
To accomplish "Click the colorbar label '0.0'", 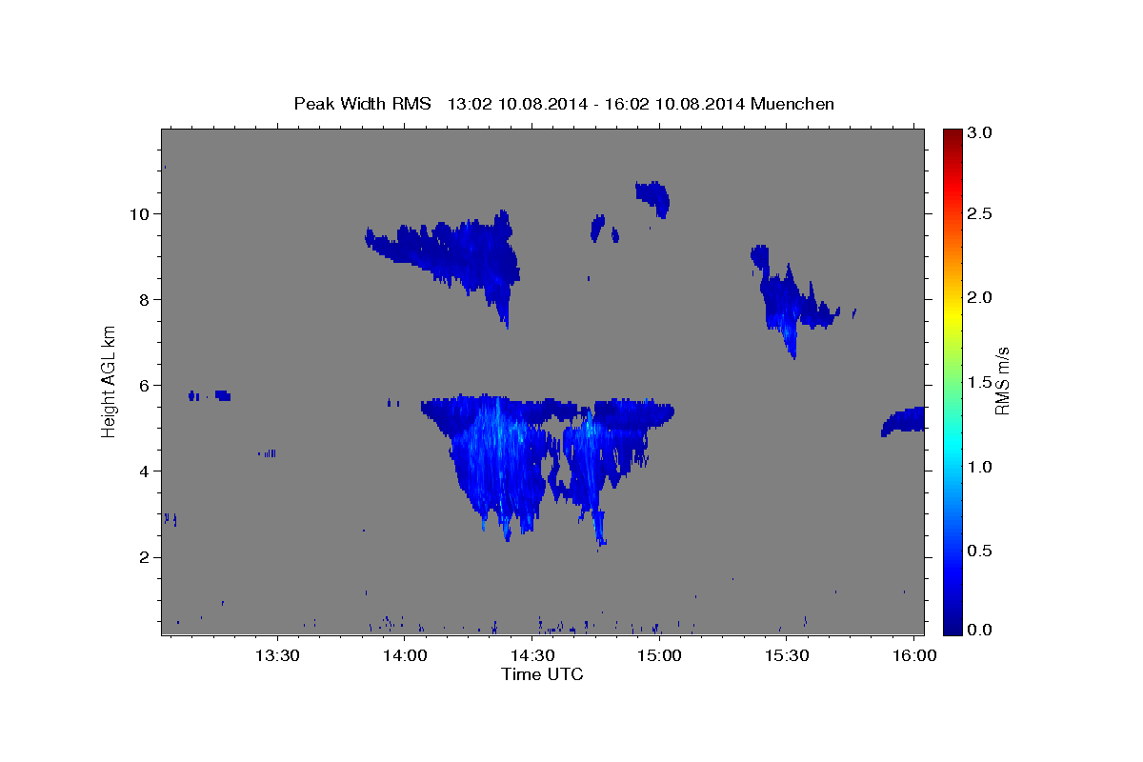I will (x=980, y=630).
